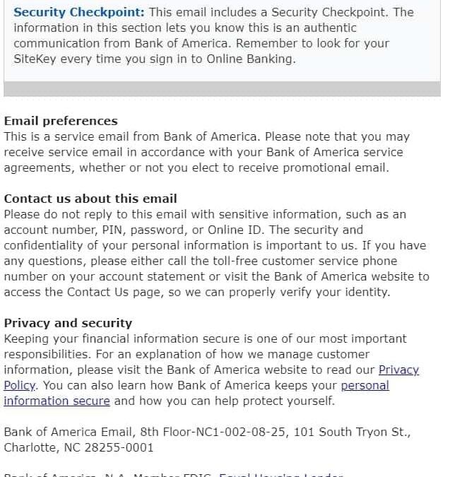Click the Privacy and security heading

pos(68,323)
